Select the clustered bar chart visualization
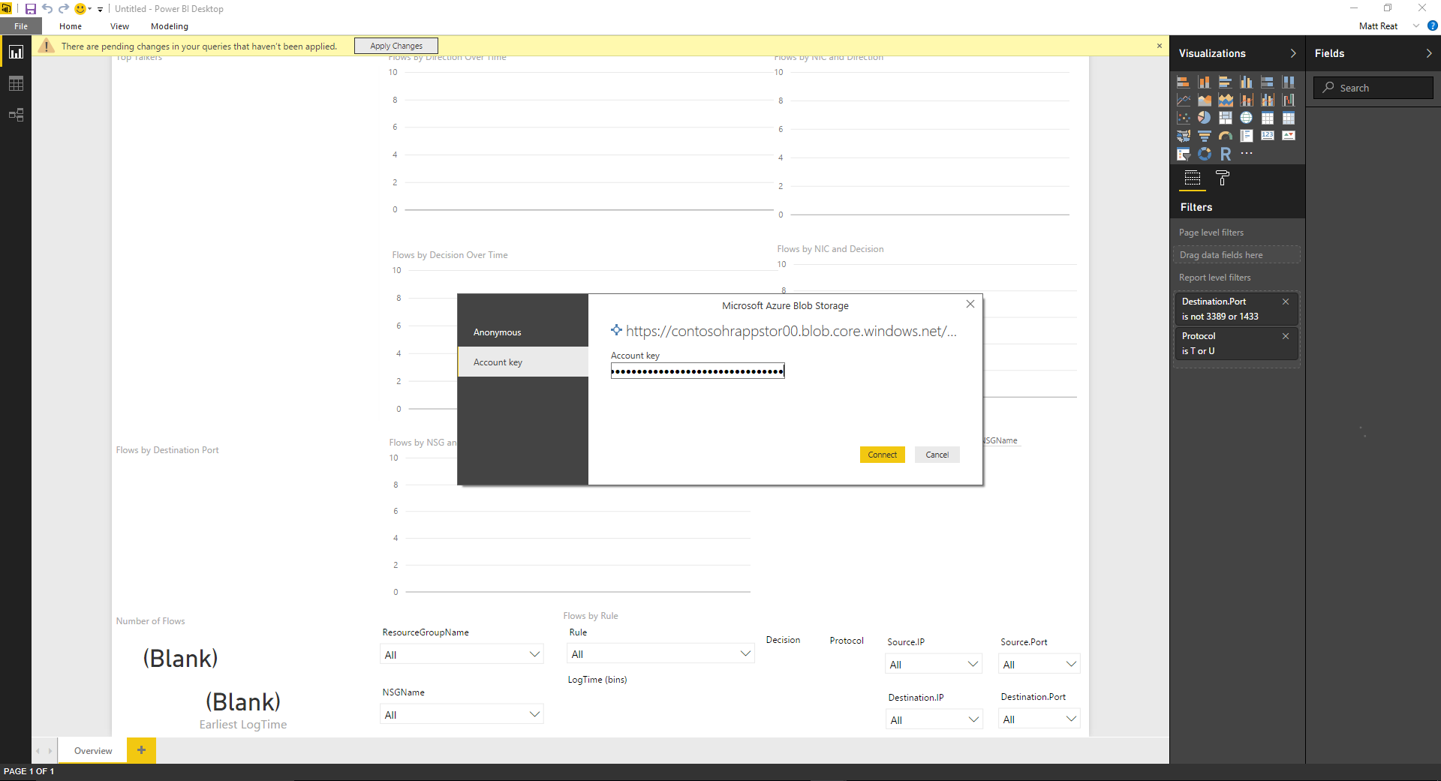The width and height of the screenshot is (1441, 781). click(x=1226, y=82)
